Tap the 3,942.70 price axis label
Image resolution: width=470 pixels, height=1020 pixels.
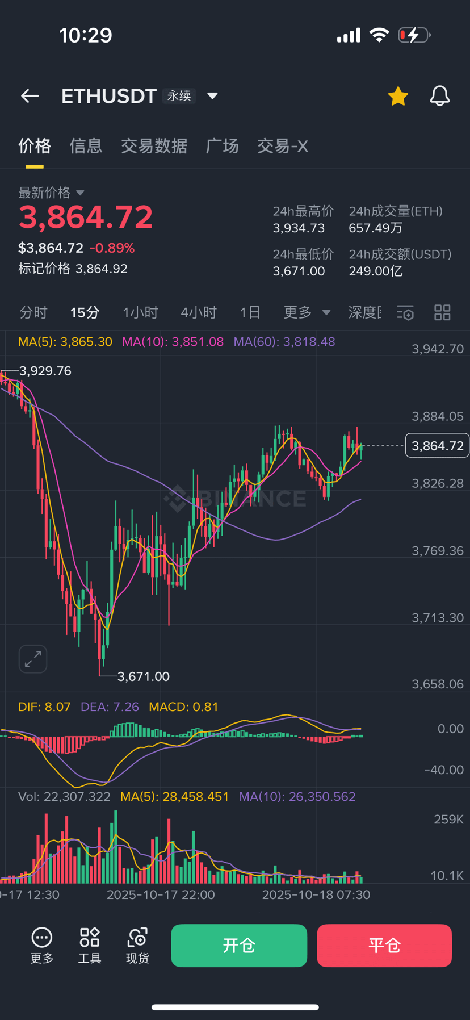(x=438, y=349)
